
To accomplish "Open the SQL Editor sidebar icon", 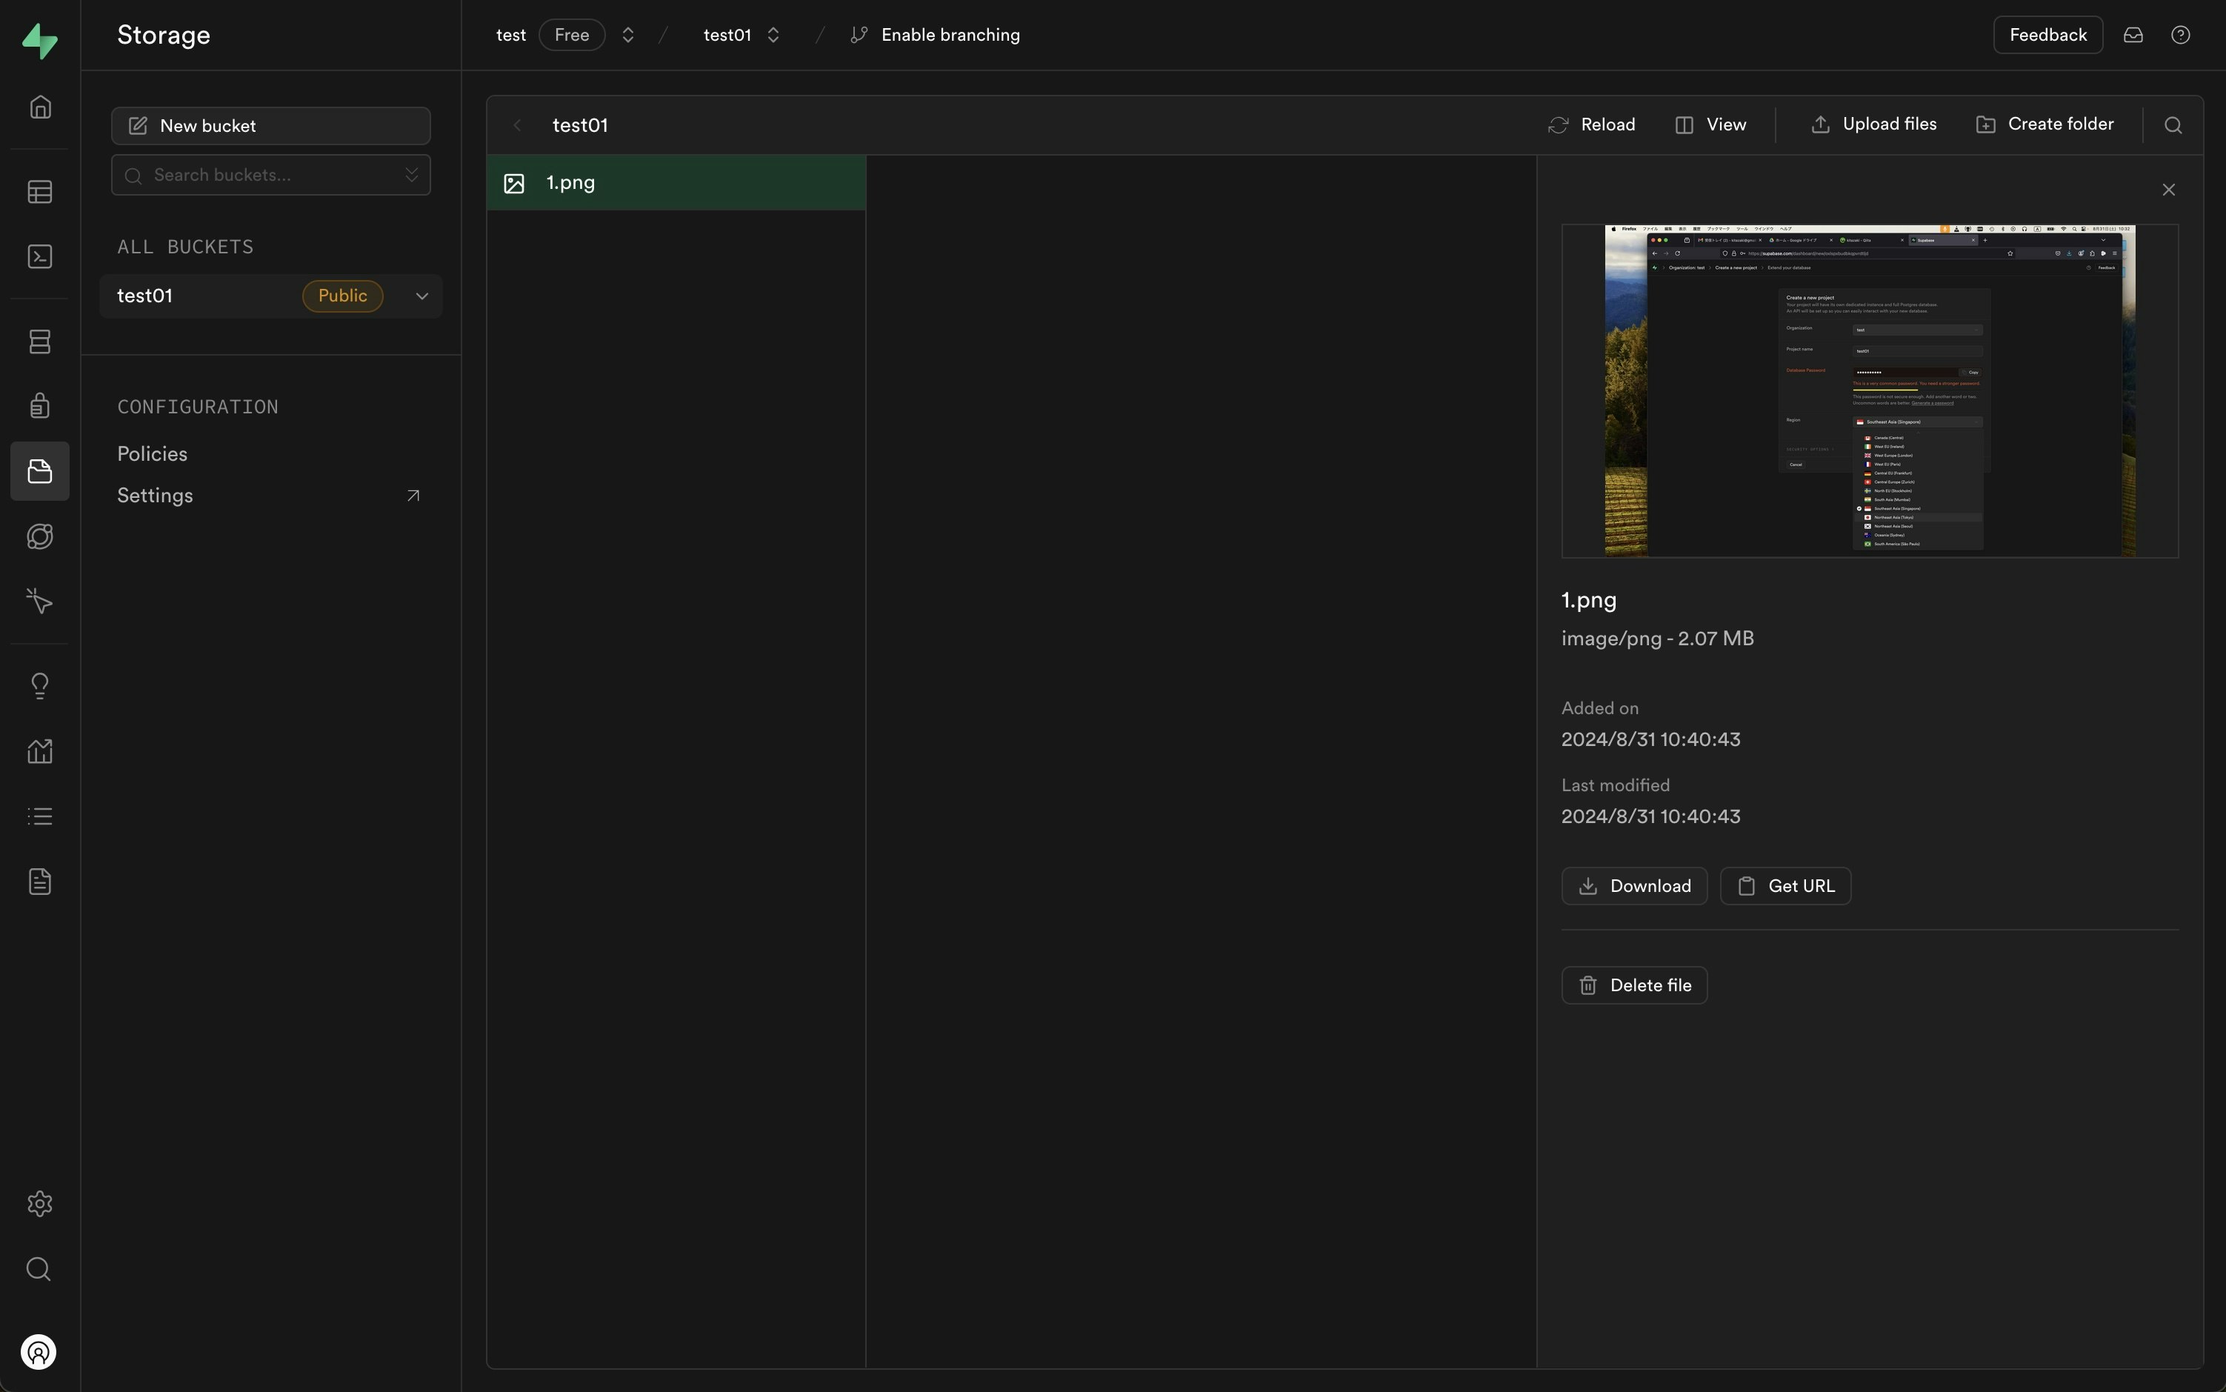I will [39, 257].
